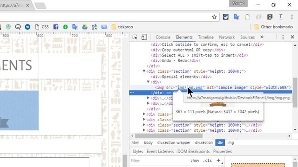Select body in the breadcrumb
Viewport: 298px width, 167px height.
click(x=148, y=142)
